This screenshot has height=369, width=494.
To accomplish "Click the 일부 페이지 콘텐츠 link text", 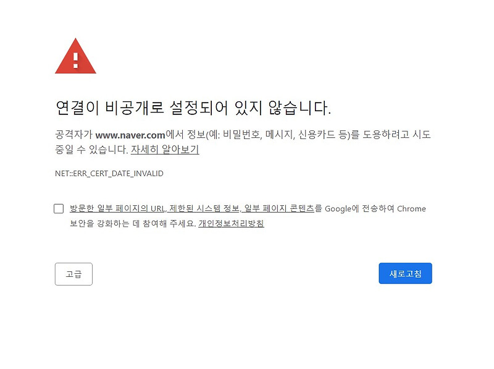I will (x=279, y=208).
